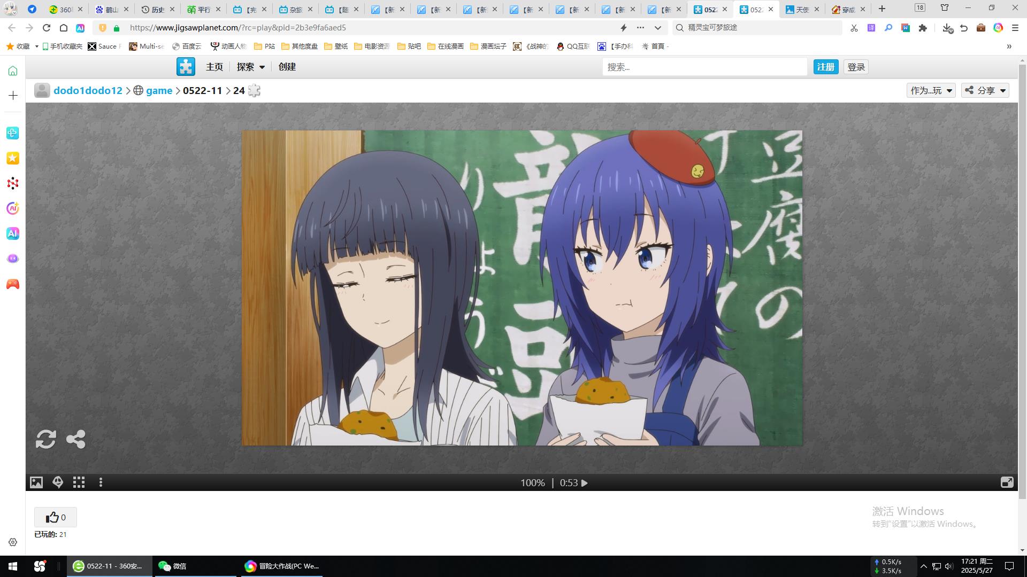Viewport: 1027px width, 577px height.
Task: Switch to the 天使 browser tab
Action: 802,9
